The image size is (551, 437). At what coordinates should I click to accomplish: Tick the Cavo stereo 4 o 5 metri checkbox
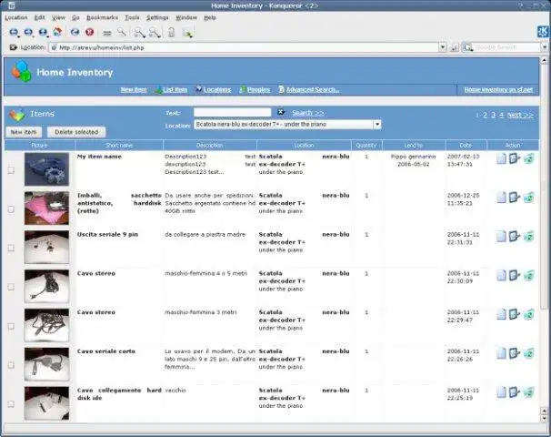pos(11,287)
